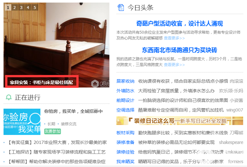Click the green 我要参加 button
Viewport: 247px width, 167px height.
(53, 131)
